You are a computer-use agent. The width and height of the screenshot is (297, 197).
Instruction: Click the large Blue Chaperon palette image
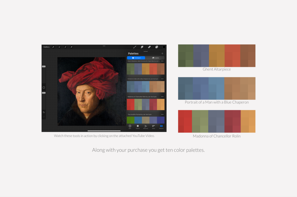[217, 88]
